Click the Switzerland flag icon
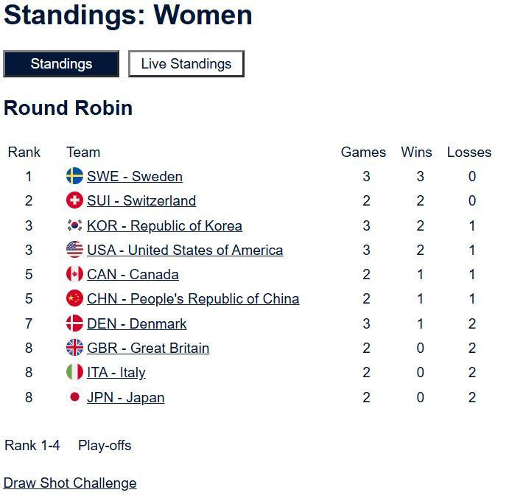 (x=74, y=200)
